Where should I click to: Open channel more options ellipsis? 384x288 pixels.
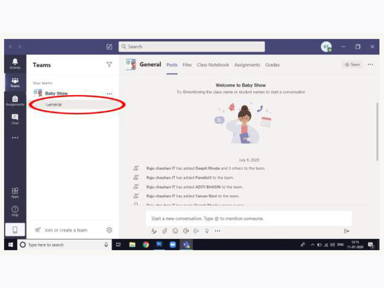[371, 64]
